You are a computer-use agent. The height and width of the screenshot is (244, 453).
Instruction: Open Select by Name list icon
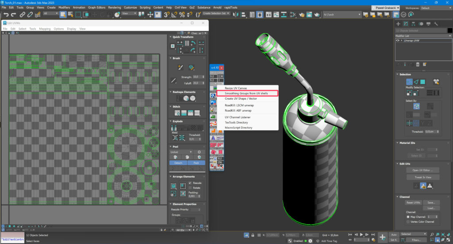[70, 15]
